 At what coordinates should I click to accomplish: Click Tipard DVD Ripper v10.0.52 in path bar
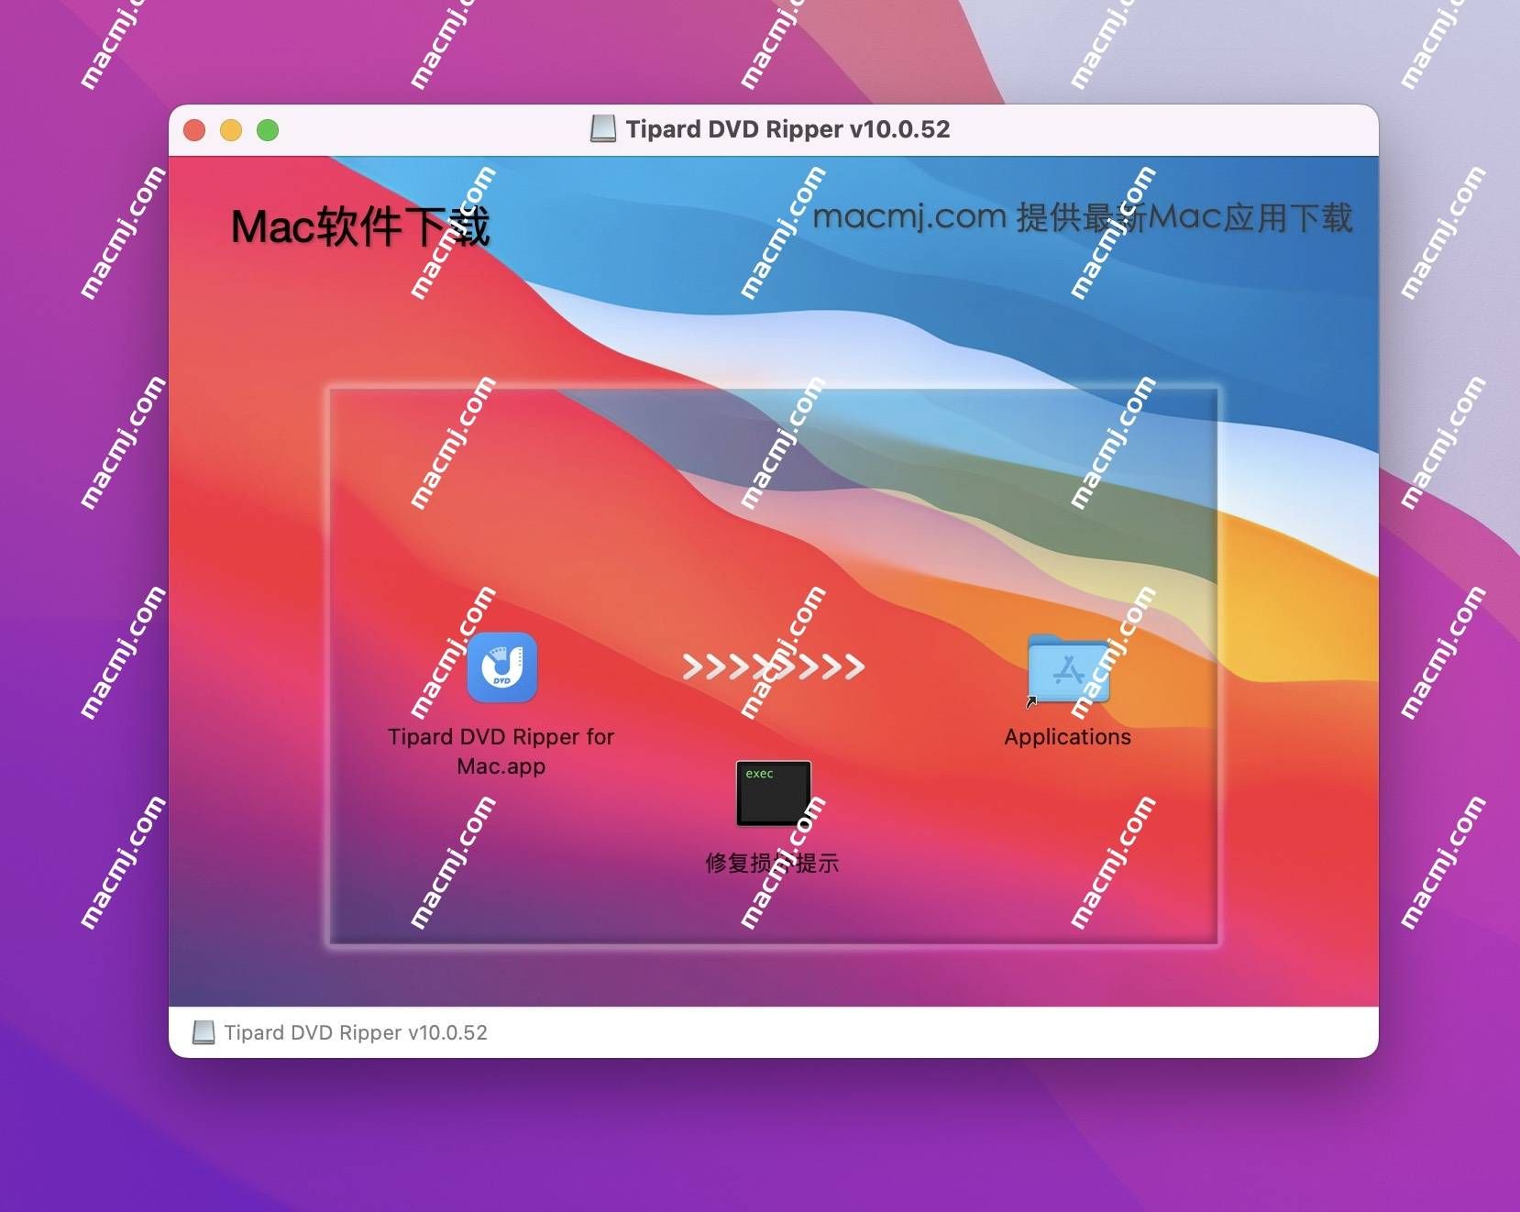[356, 1032]
